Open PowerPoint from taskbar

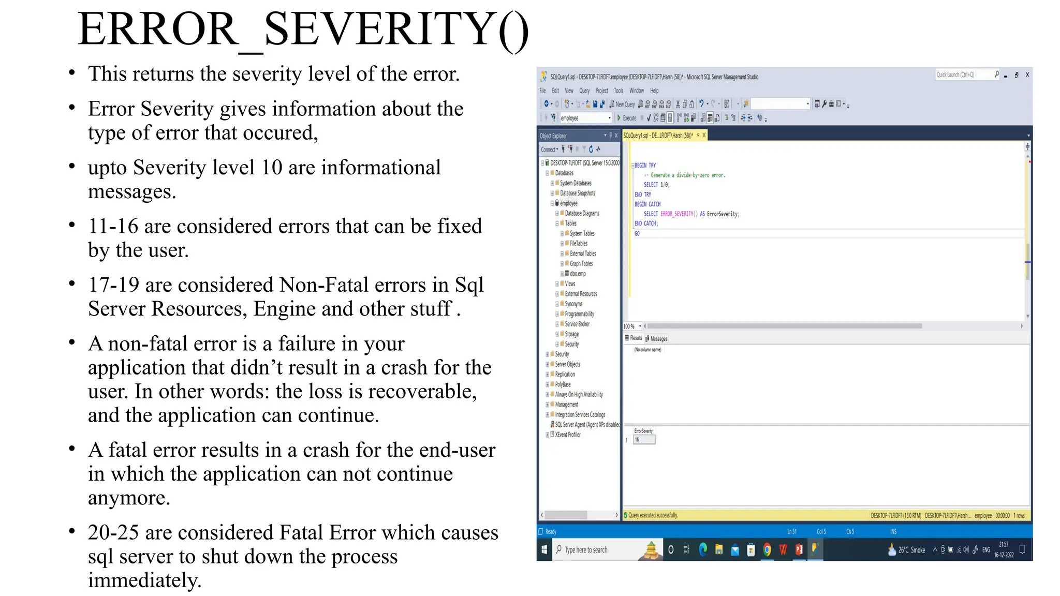coord(799,549)
